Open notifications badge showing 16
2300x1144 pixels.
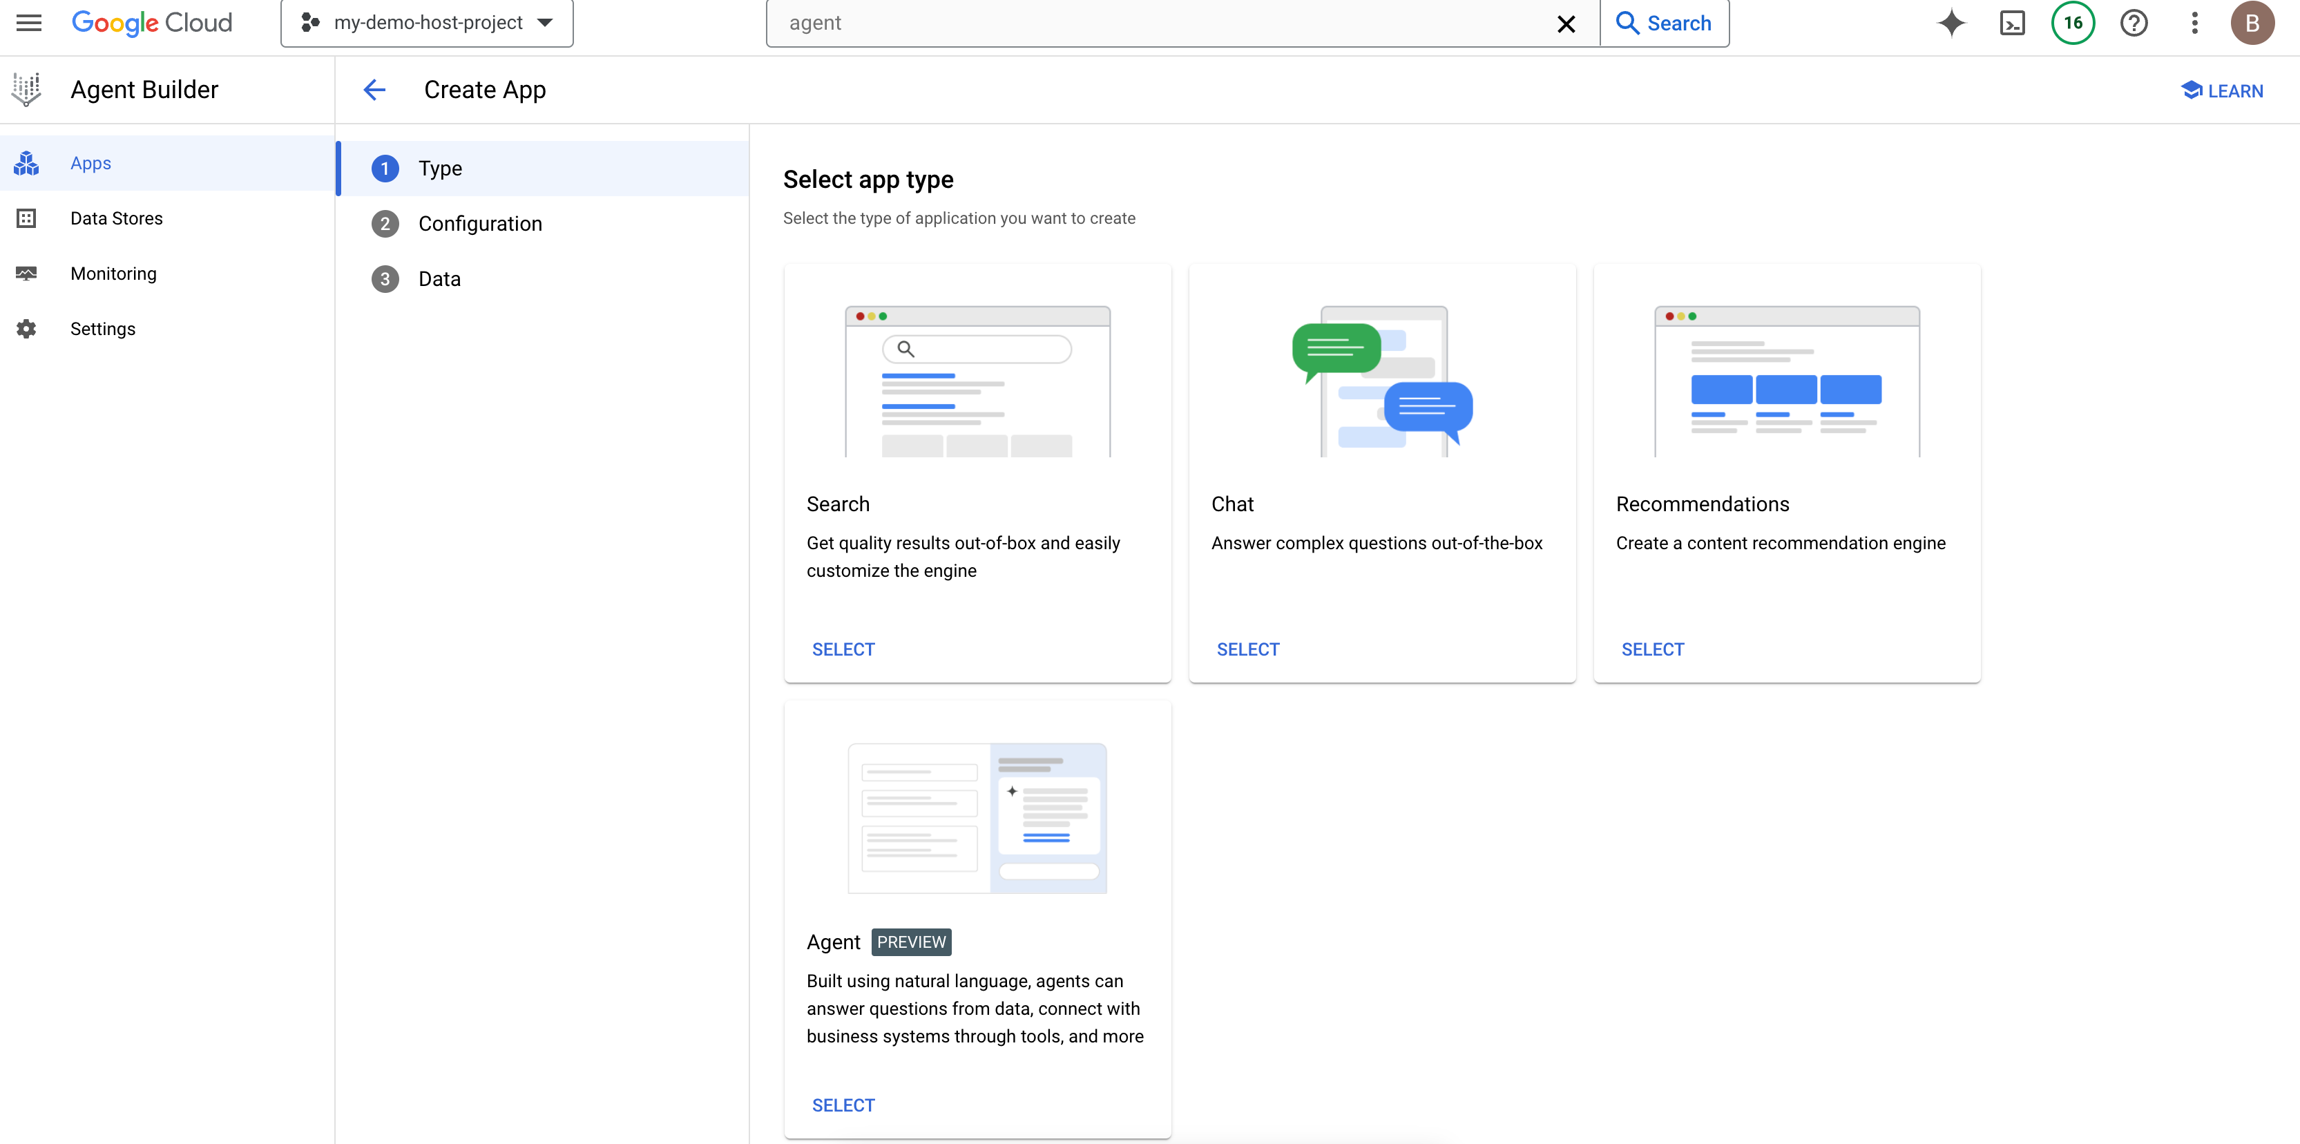(2072, 23)
